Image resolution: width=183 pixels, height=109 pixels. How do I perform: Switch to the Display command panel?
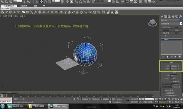(x=177, y=17)
